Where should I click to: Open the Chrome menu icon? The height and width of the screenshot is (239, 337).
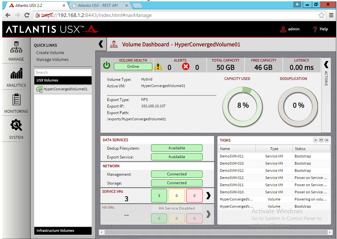[331, 15]
